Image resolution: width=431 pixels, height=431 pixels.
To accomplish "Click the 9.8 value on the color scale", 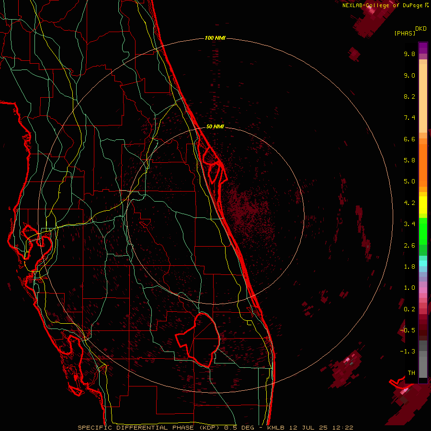I will [409, 54].
